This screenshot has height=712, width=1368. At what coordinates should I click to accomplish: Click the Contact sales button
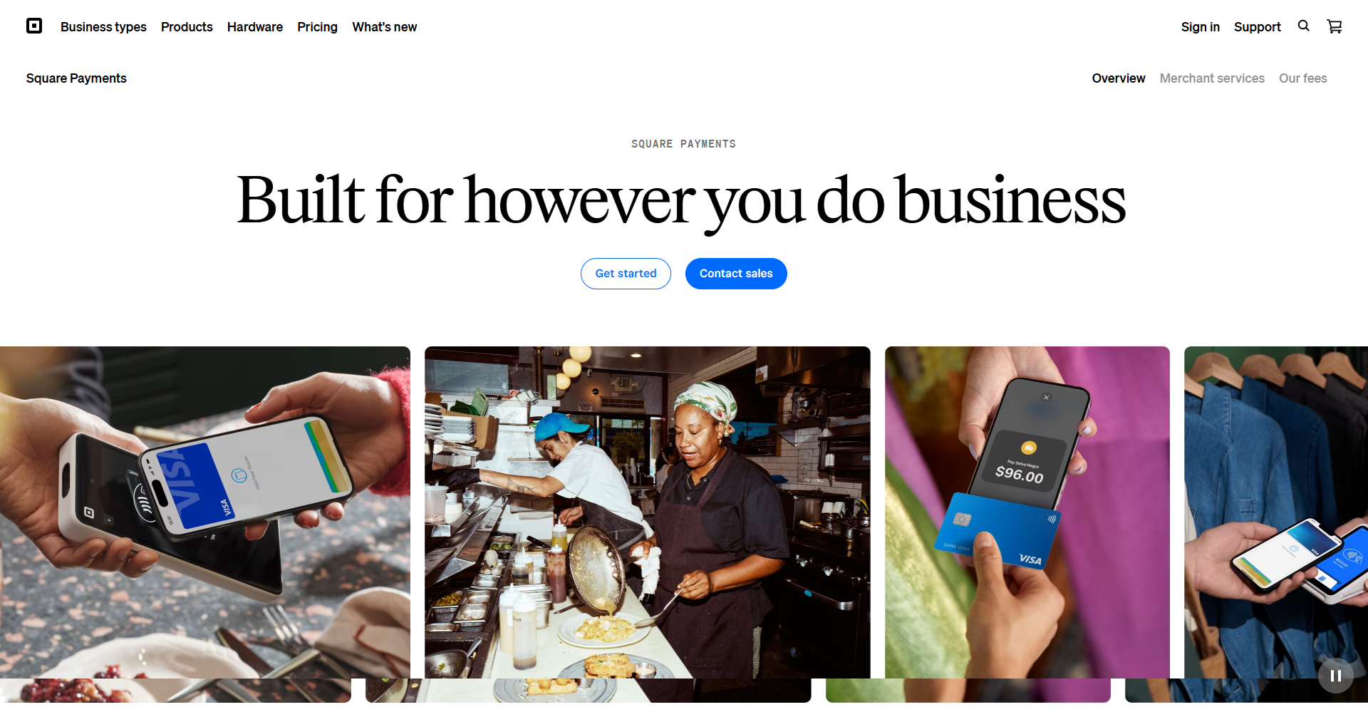(736, 274)
